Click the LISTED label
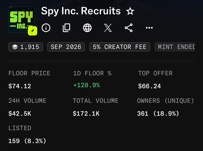Viewport: 203px width, 151px height. (20, 128)
